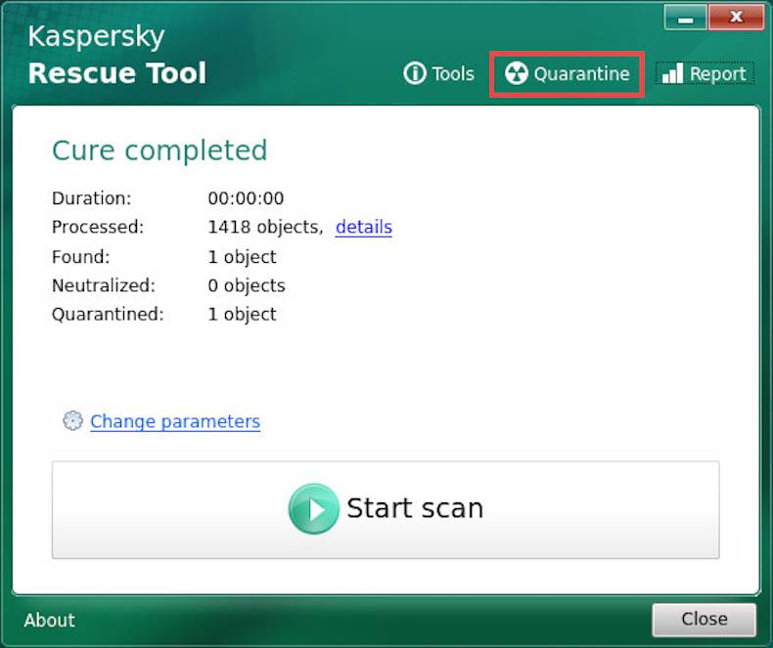Click the Cure completed heading
The width and height of the screenshot is (773, 648).
pyautogui.click(x=159, y=151)
